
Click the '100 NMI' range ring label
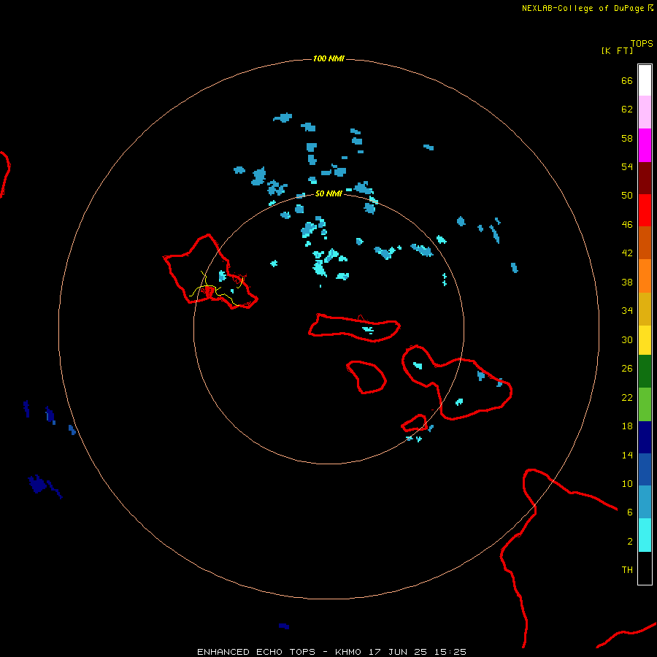[x=328, y=58]
